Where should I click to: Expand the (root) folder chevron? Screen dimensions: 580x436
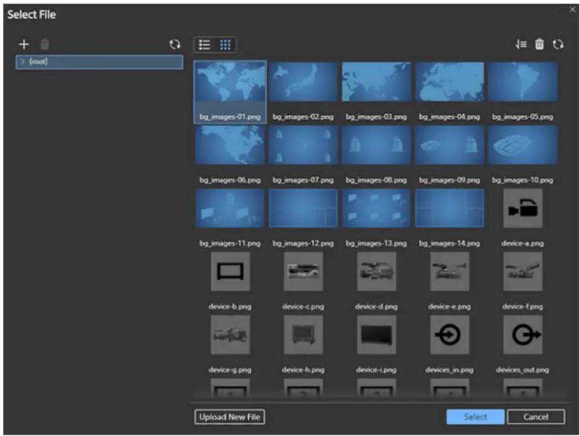pyautogui.click(x=22, y=62)
